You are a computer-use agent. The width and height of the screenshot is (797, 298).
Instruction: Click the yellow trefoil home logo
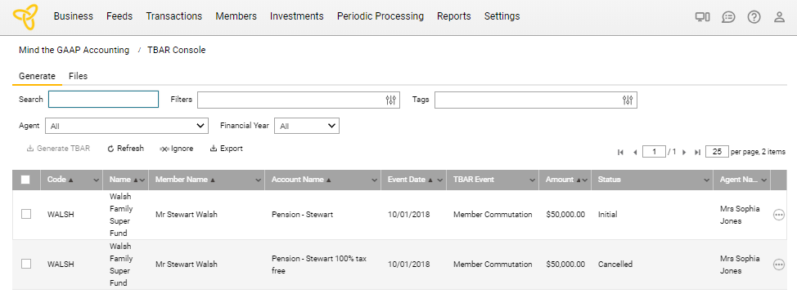tap(25, 17)
